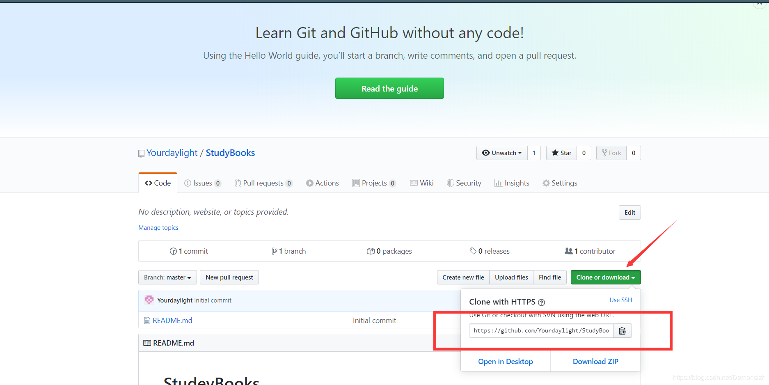The width and height of the screenshot is (769, 385).
Task: Click the Fork button
Action: (x=611, y=153)
